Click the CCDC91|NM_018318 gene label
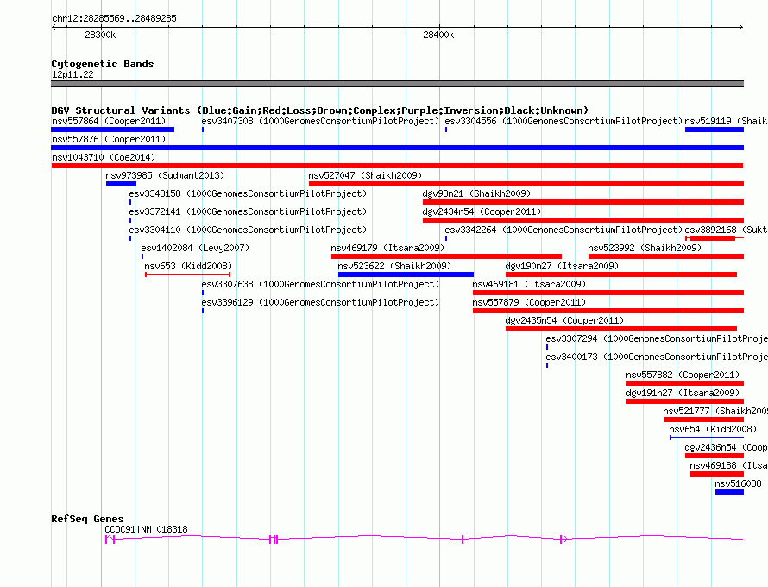The image size is (768, 587). point(146,529)
